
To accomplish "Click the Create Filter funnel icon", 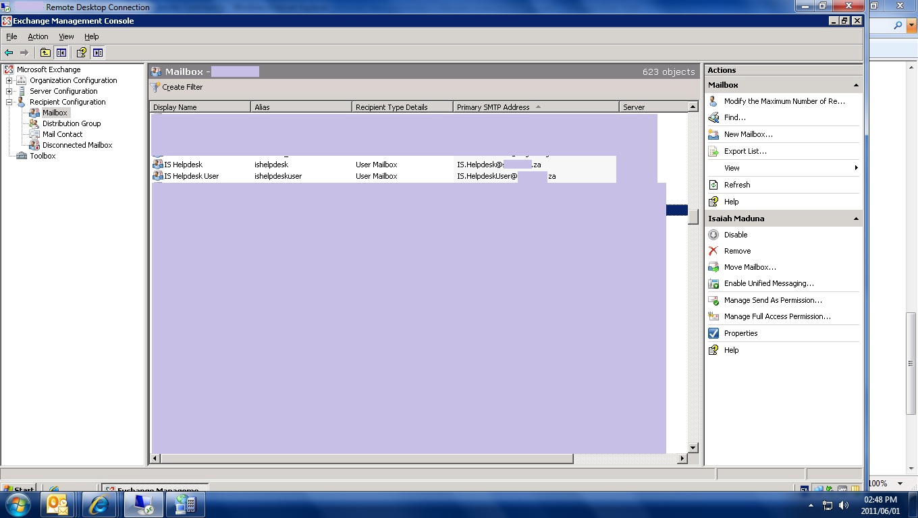I will tap(156, 87).
